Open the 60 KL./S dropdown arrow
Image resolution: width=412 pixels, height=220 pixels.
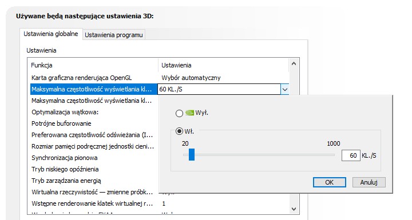click(x=285, y=90)
